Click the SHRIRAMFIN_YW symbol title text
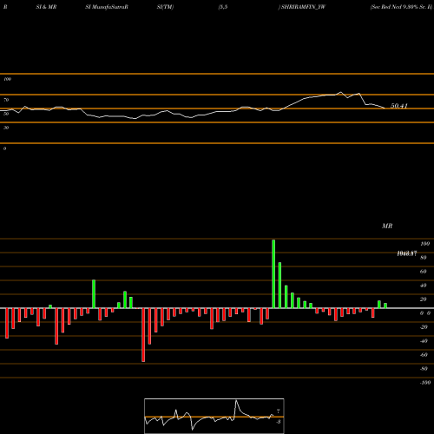 303,7
